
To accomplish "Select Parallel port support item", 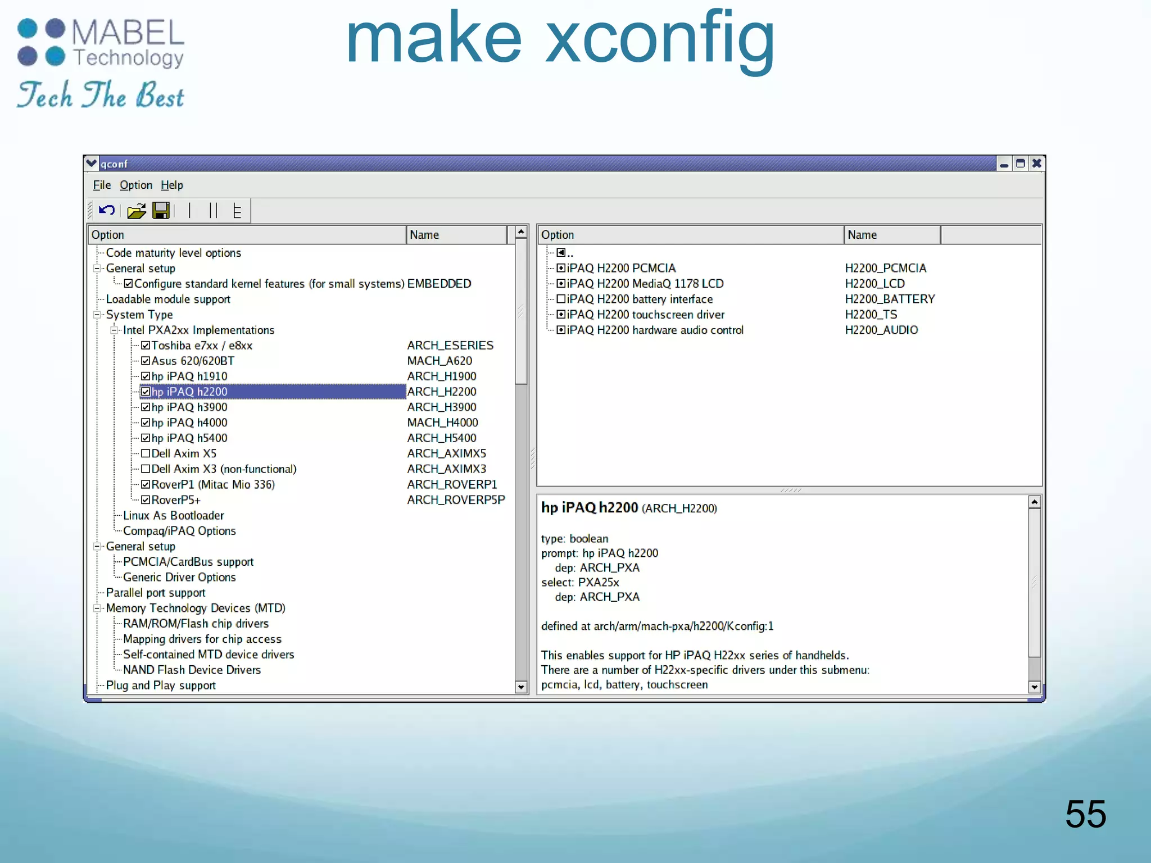I will tap(156, 593).
